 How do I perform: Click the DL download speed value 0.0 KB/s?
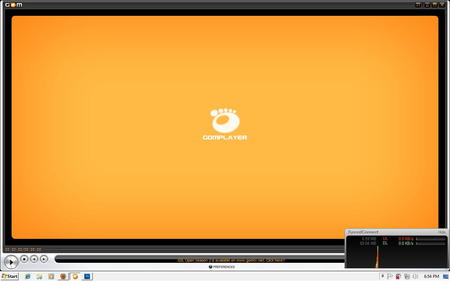[406, 243]
